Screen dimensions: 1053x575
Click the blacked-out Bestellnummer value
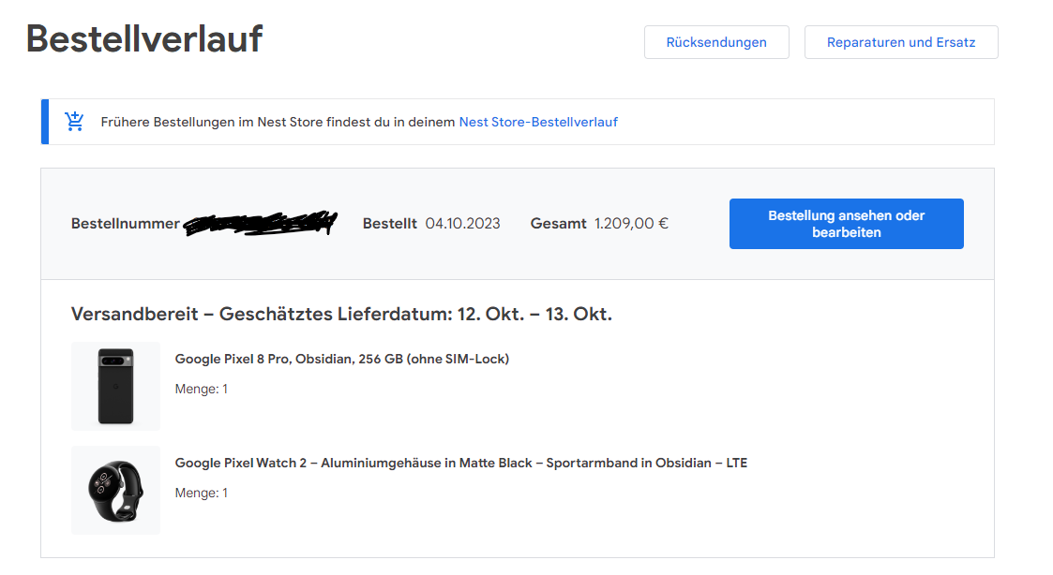[260, 224]
